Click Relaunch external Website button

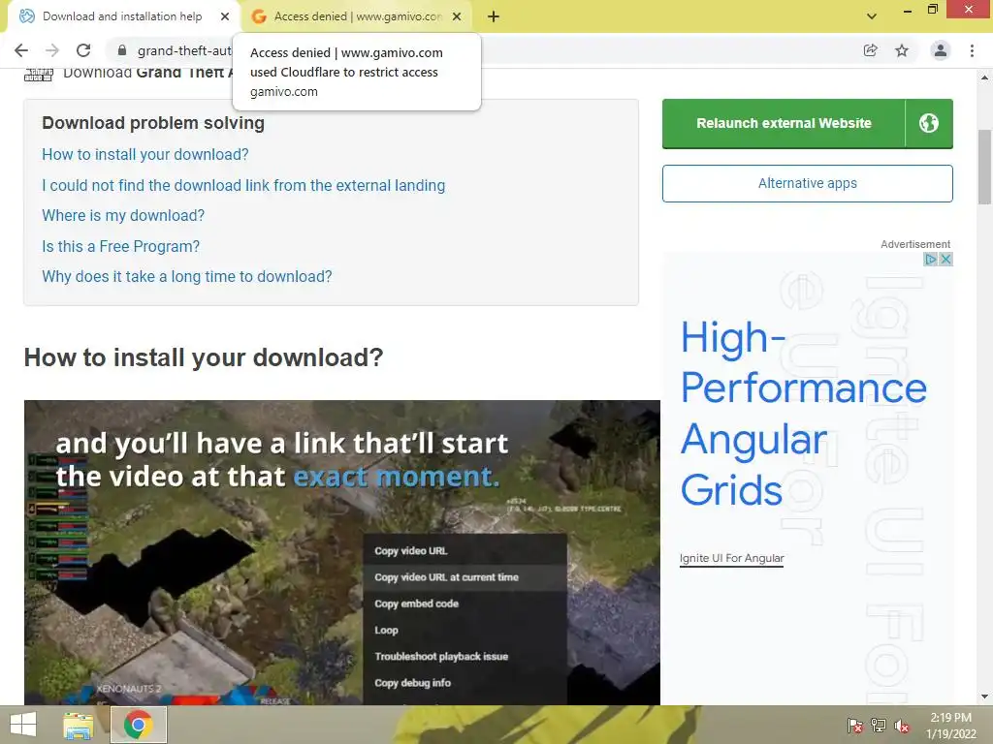pyautogui.click(x=784, y=123)
